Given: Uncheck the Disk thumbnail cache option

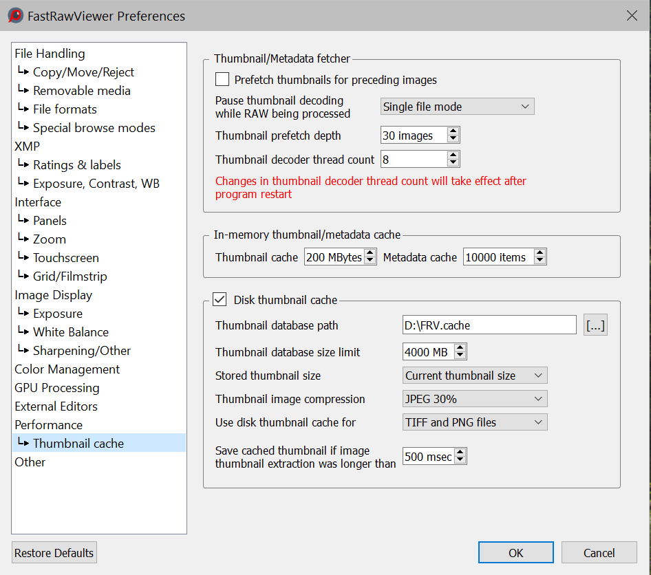Looking at the screenshot, I should coord(220,300).
